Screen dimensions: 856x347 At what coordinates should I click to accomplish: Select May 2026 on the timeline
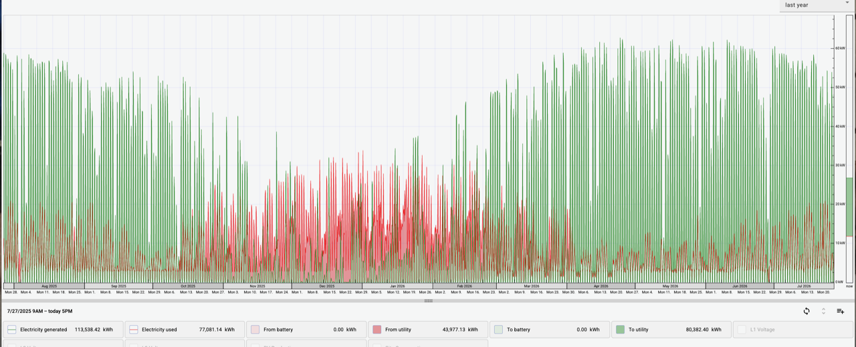[670, 286]
